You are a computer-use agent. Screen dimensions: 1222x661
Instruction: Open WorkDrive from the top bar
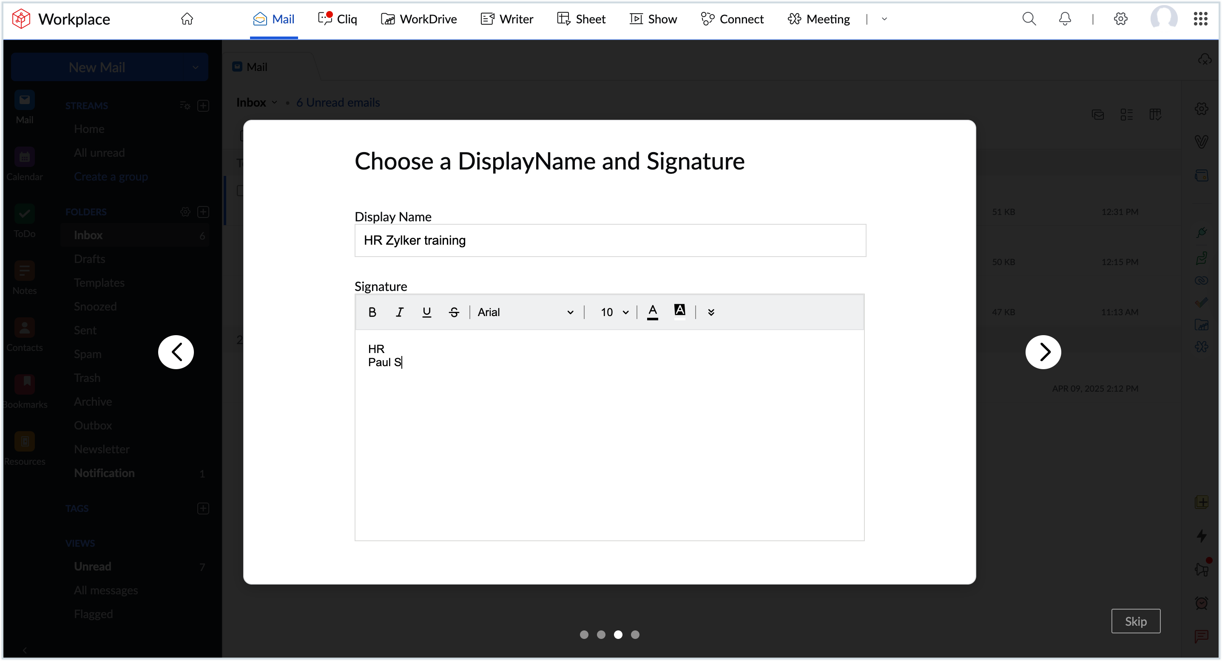coord(419,19)
